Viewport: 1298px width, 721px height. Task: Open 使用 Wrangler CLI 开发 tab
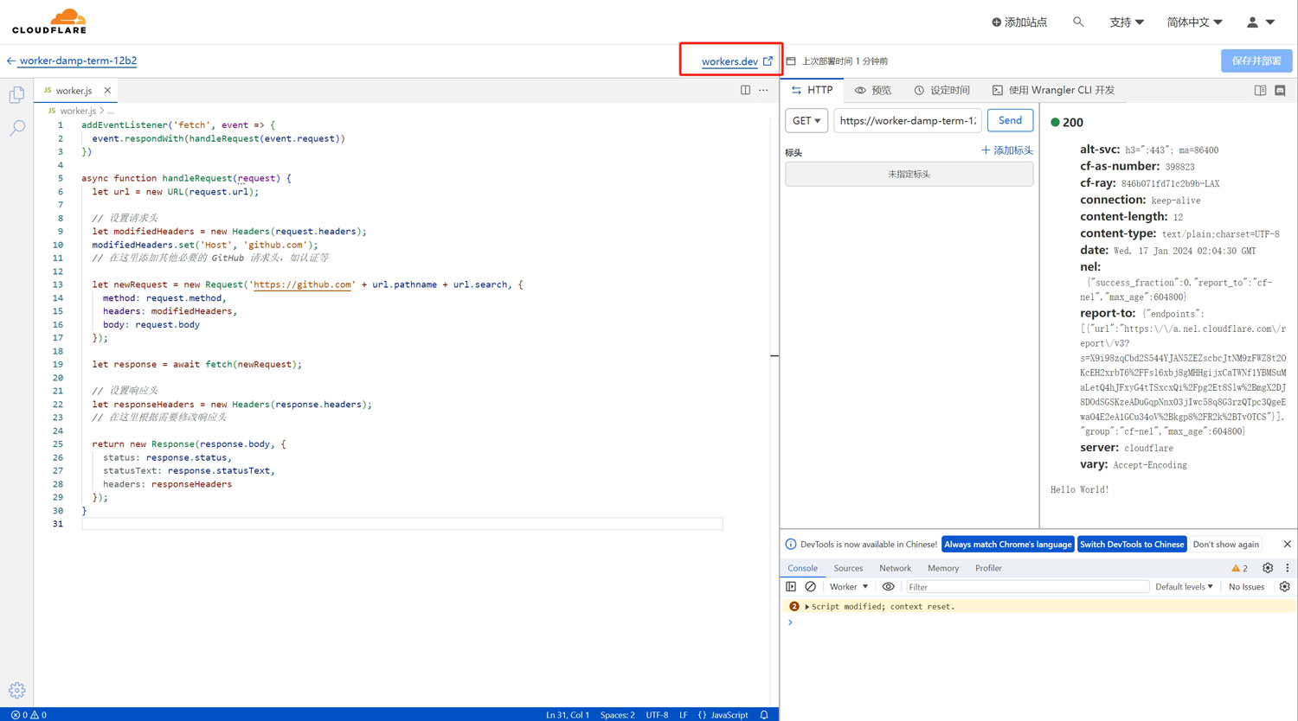[1053, 90]
